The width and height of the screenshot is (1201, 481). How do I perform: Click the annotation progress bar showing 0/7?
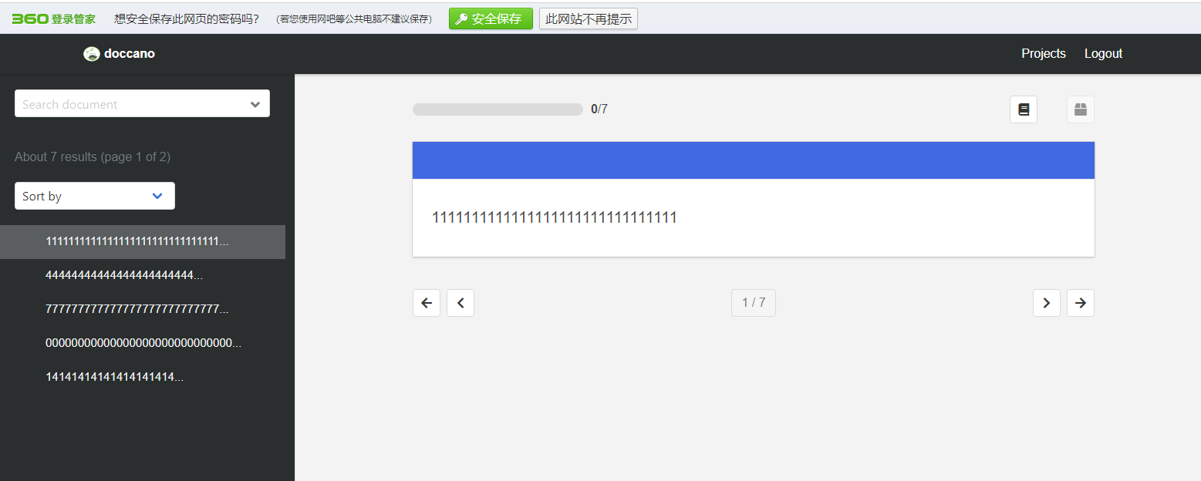pyautogui.click(x=498, y=109)
